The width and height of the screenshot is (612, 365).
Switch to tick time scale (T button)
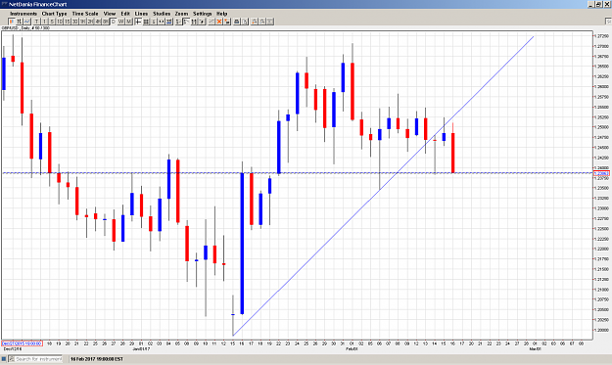[36, 22]
